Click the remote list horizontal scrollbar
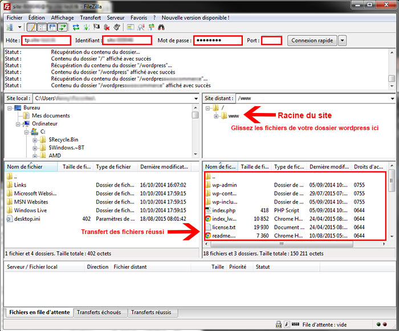Viewport: 399px width, 331px height. tap(282, 244)
